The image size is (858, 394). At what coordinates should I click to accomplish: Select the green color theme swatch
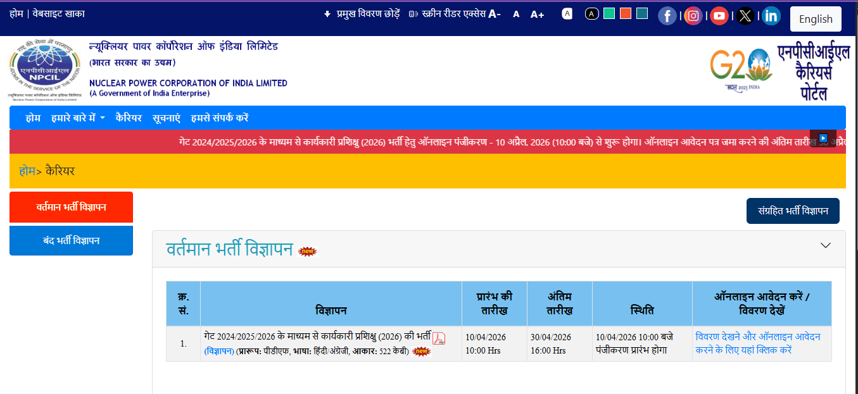pyautogui.click(x=609, y=13)
